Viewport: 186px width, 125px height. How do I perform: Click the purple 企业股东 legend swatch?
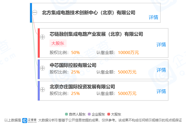click(x=89, y=114)
